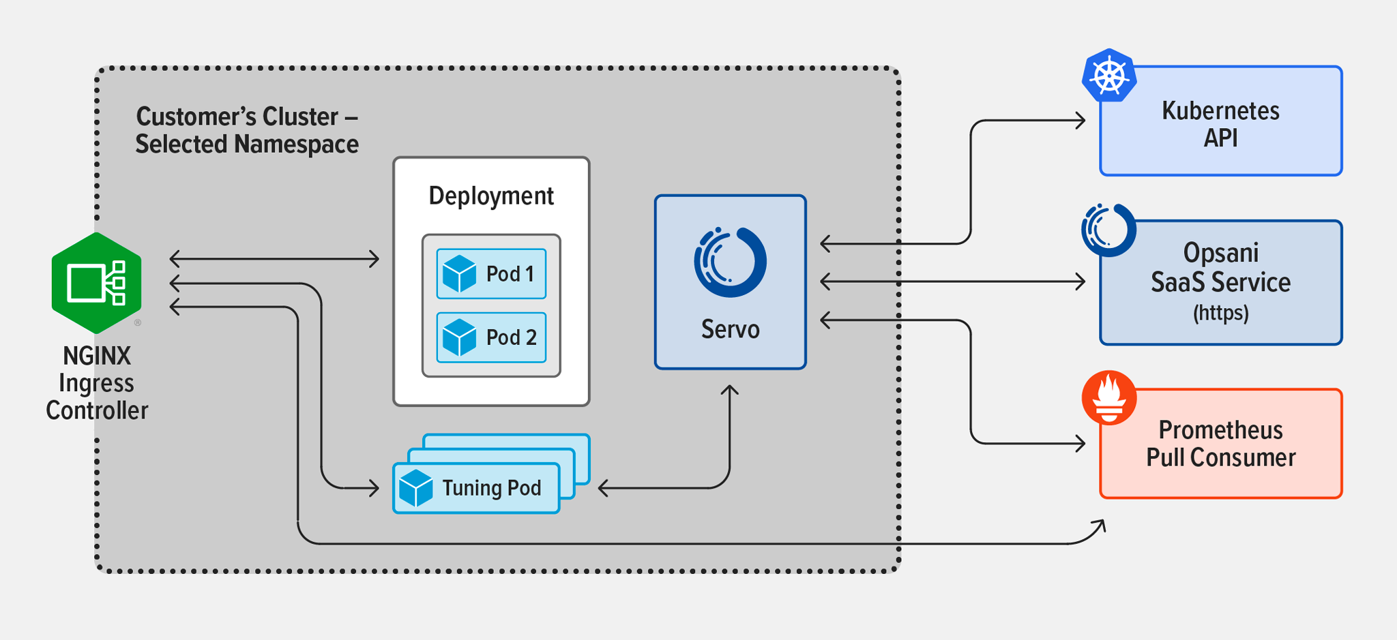Select the Prometheus Pull Consumer label
1397x640 pixels.
(x=1220, y=444)
